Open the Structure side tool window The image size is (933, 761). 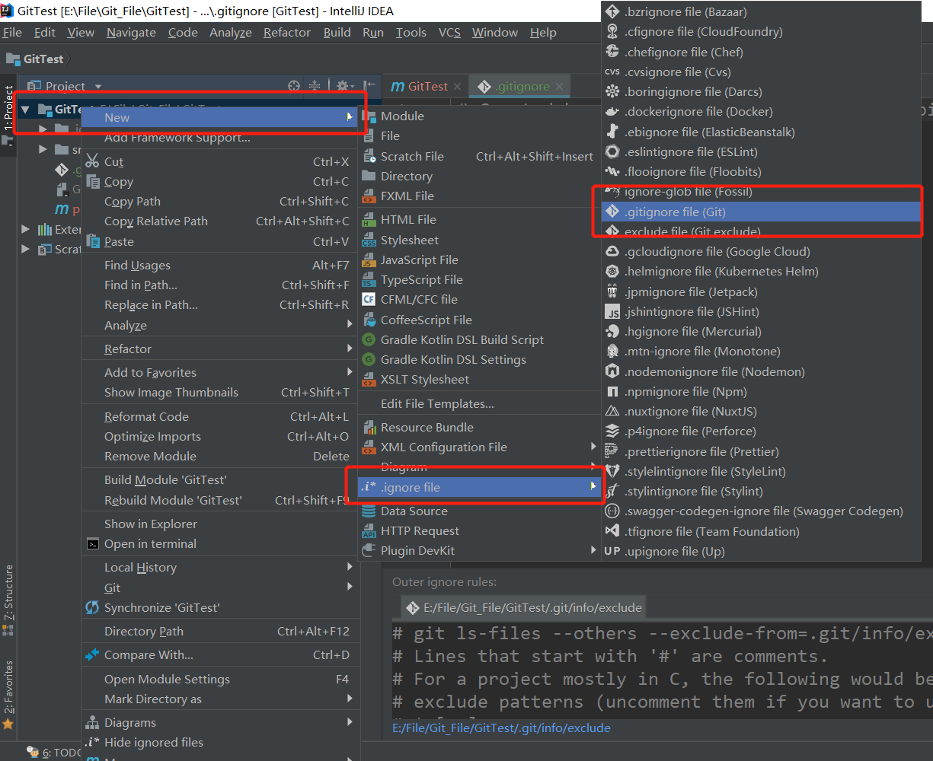pyautogui.click(x=8, y=600)
